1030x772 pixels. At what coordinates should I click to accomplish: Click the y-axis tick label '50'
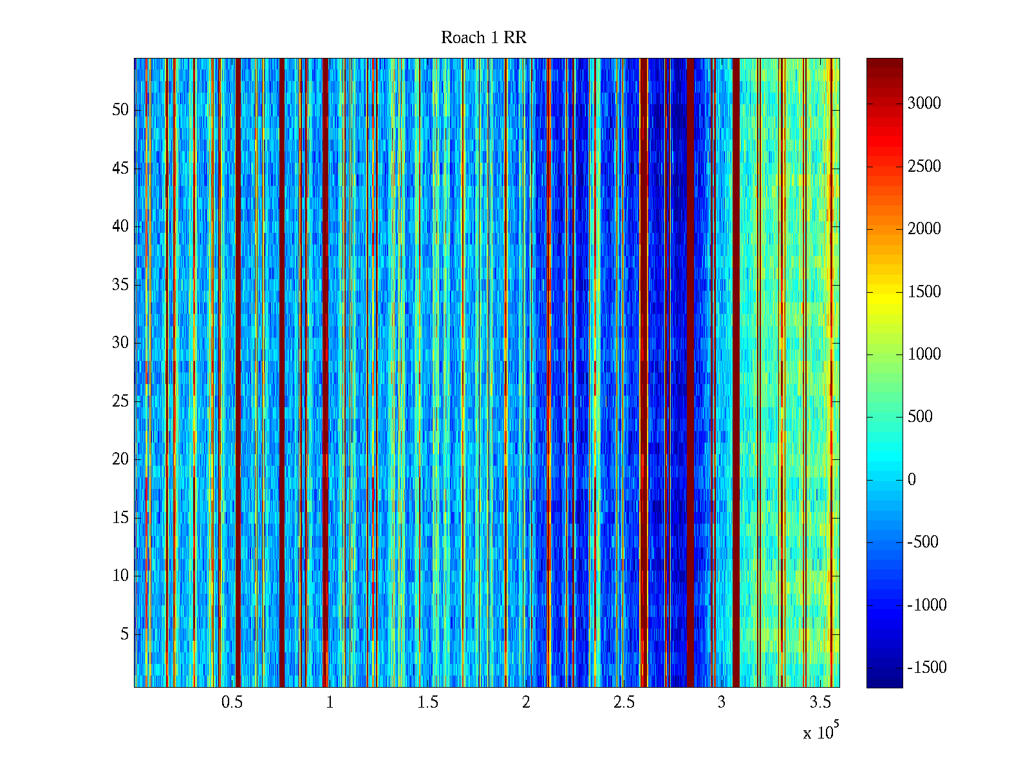click(x=120, y=110)
